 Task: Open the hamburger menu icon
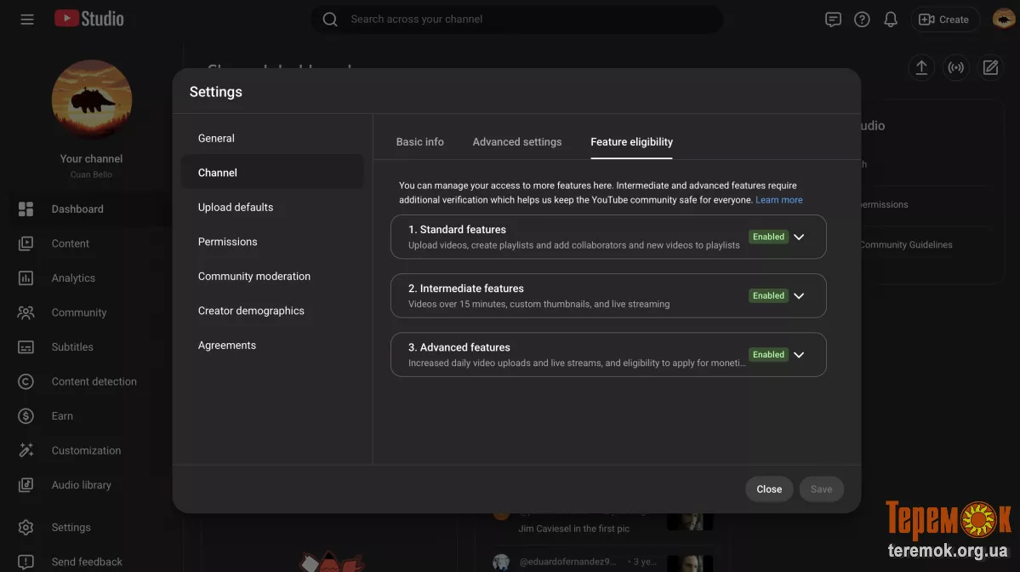(x=27, y=19)
